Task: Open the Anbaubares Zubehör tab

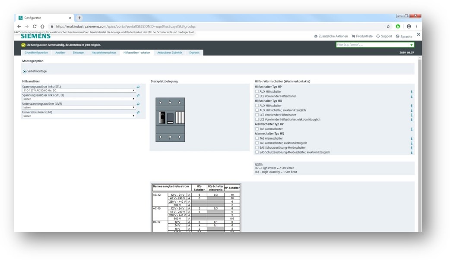Action: 169,53
